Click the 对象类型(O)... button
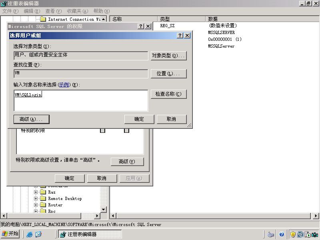320x240 pixels. coord(168,56)
